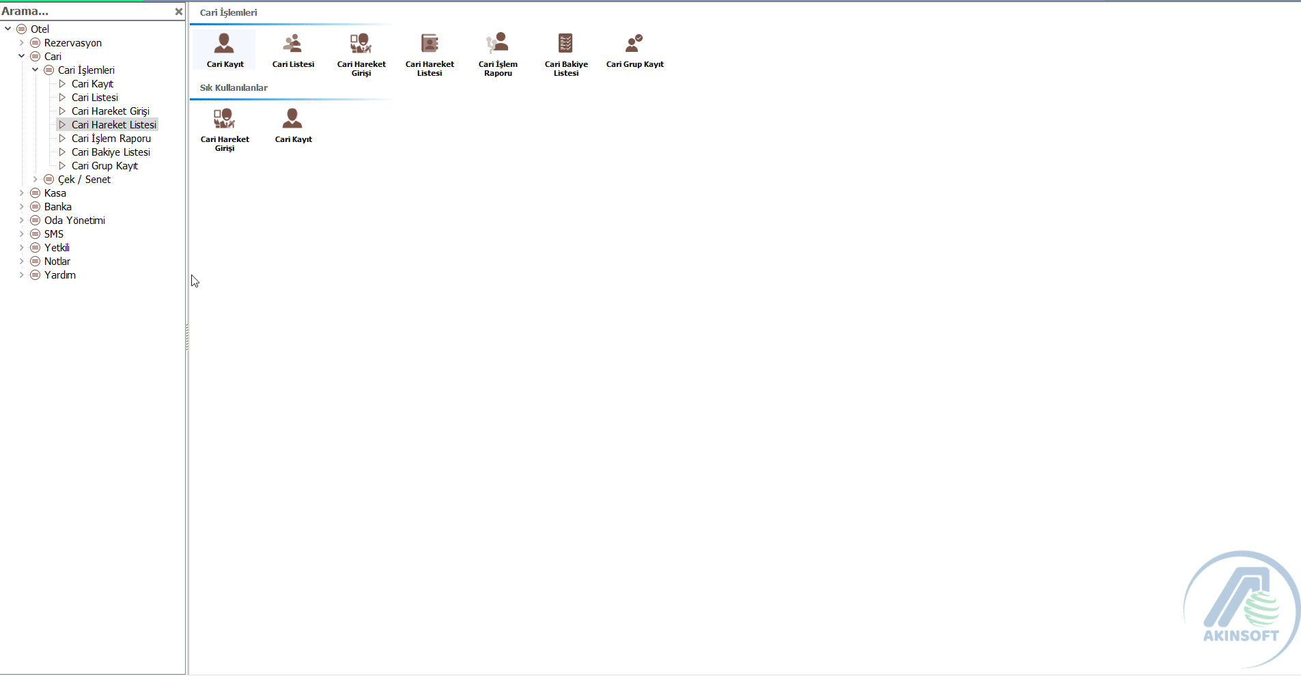Viewport: 1301px width, 676px height.
Task: Clear search with the X button
Action: (178, 12)
